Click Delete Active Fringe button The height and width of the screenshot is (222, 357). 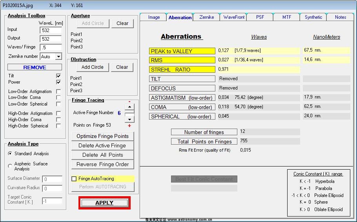[102, 145]
